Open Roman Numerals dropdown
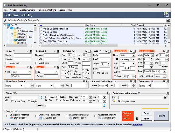The image size is (175, 133). [165, 76]
